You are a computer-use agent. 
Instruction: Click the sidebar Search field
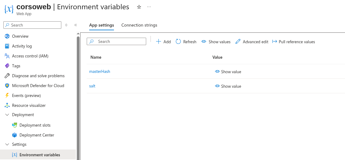pos(32,25)
